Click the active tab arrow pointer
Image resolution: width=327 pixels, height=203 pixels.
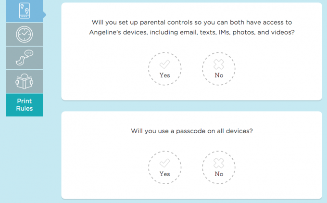[44, 15]
